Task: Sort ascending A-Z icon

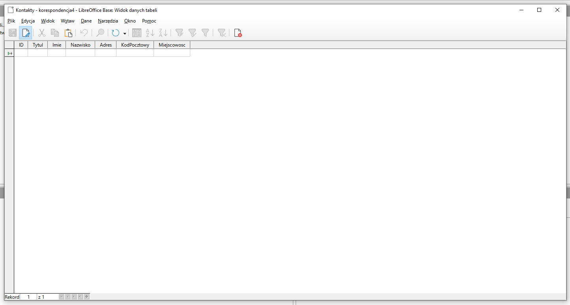Action: (x=150, y=33)
